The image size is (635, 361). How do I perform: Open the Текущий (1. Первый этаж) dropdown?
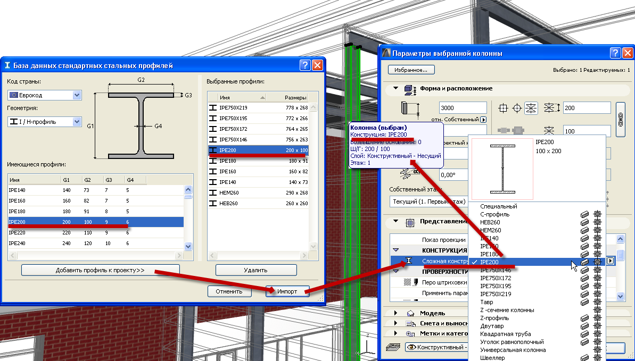pos(429,201)
